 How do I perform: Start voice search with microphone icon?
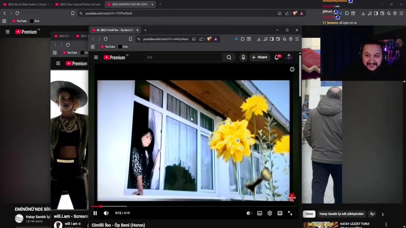point(243,57)
